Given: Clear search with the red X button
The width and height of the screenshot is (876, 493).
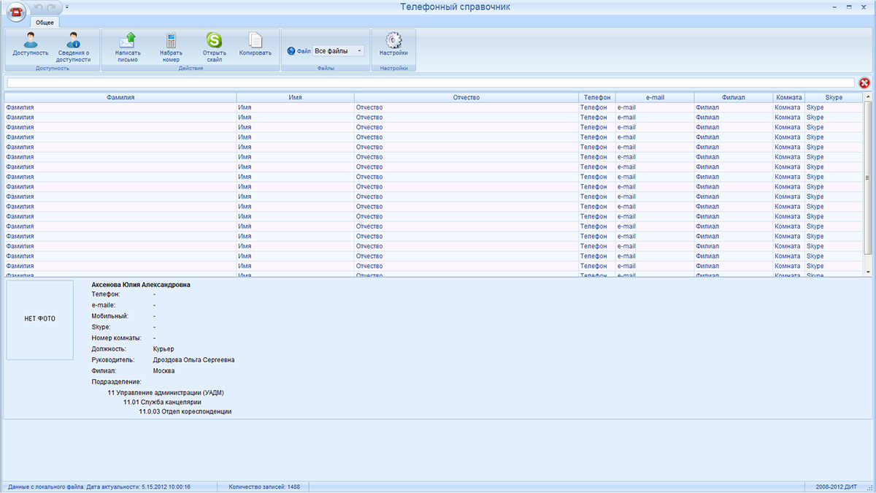Looking at the screenshot, I should point(864,83).
